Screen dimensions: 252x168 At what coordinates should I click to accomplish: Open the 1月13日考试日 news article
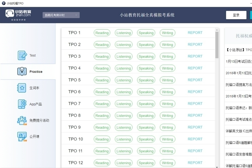(x=239, y=62)
